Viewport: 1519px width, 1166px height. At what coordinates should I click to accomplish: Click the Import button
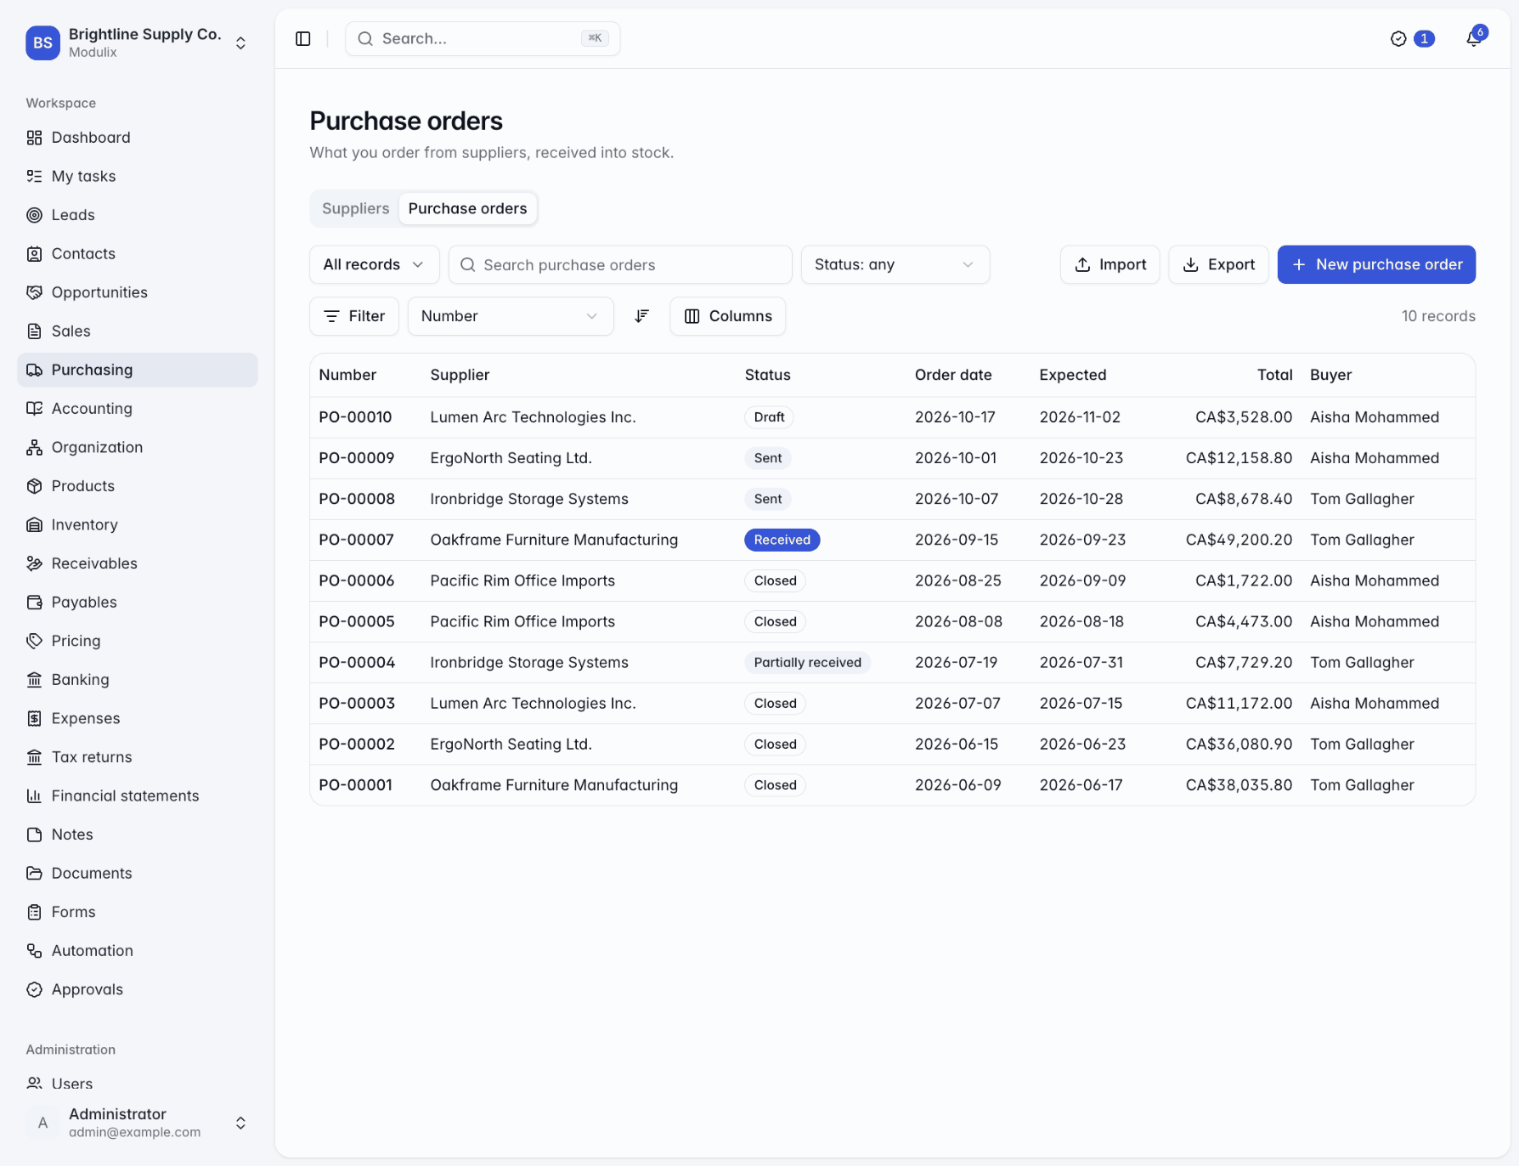coord(1110,264)
